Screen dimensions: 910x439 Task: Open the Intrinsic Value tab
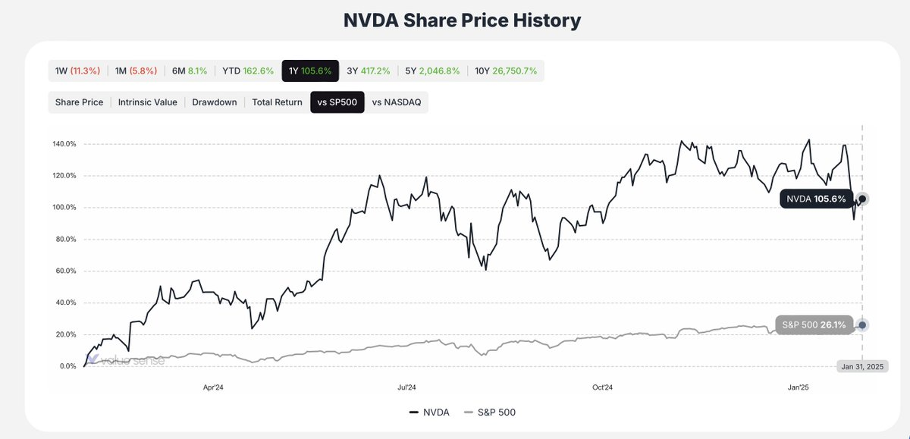[147, 102]
